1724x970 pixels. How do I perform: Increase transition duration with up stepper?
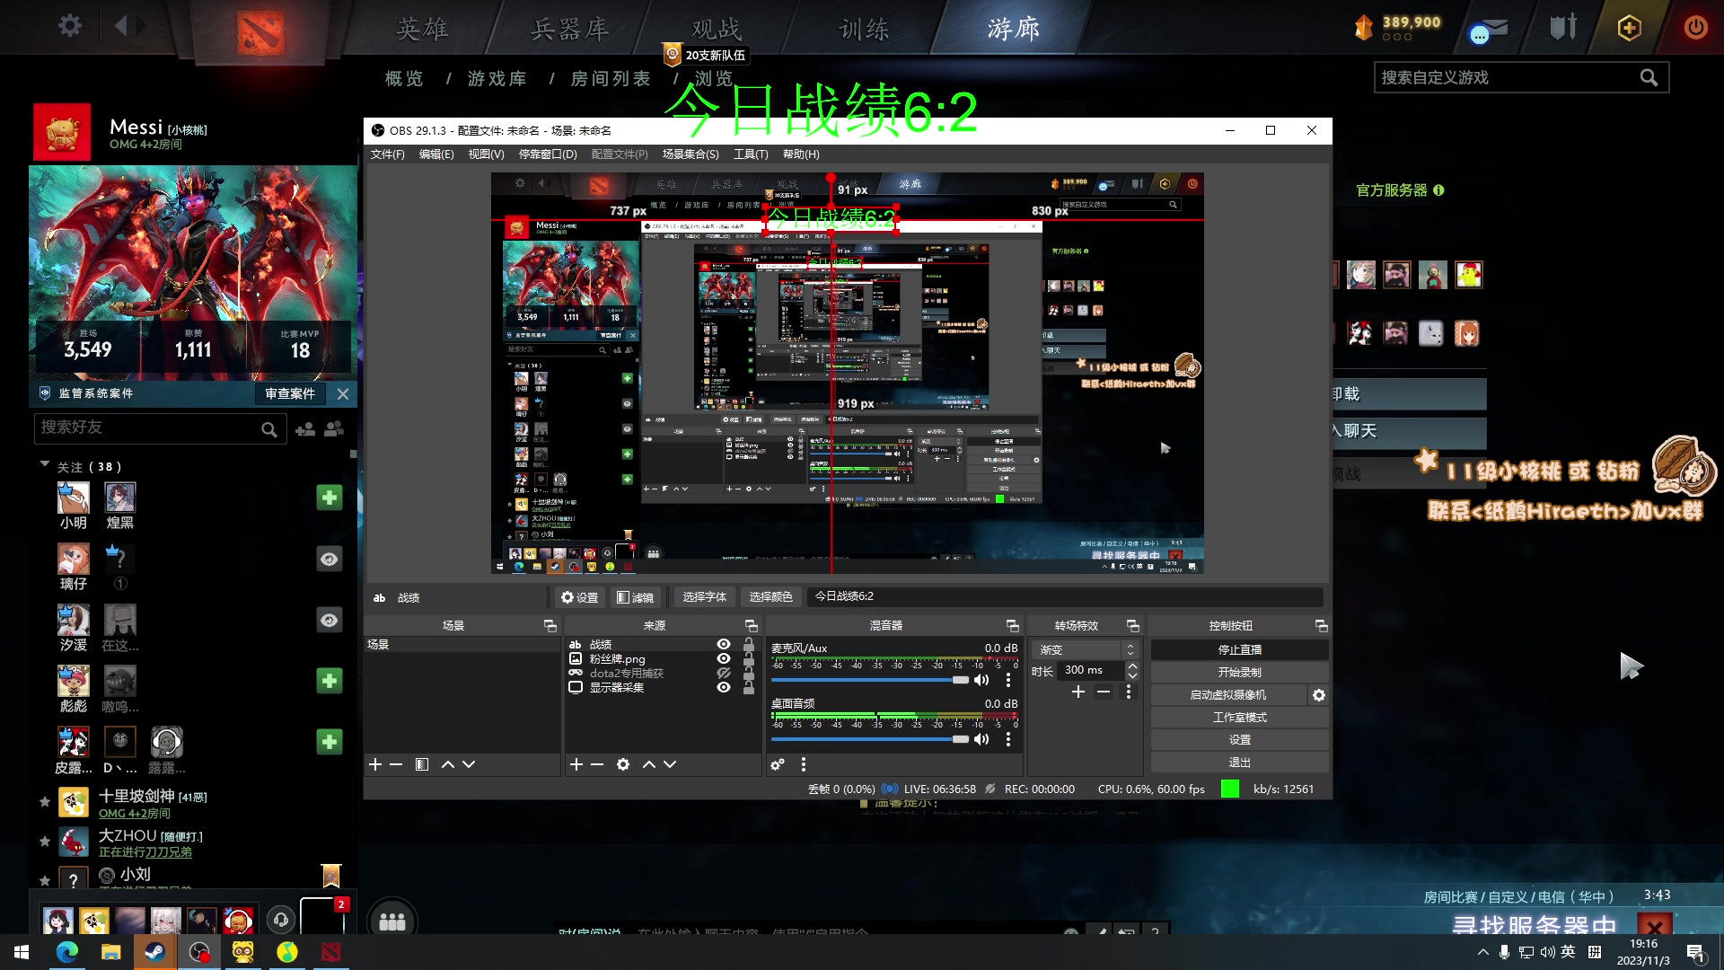click(x=1132, y=666)
